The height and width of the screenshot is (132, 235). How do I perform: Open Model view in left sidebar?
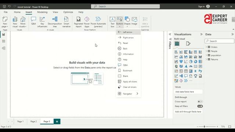4,48
